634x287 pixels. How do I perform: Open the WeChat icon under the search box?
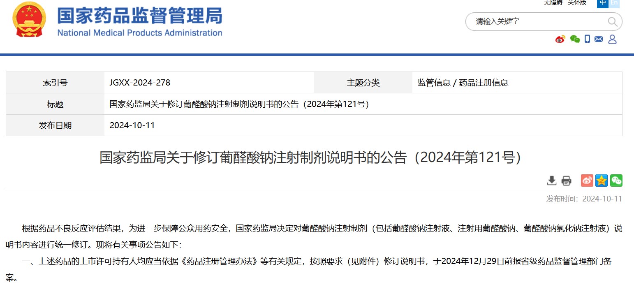[575, 39]
